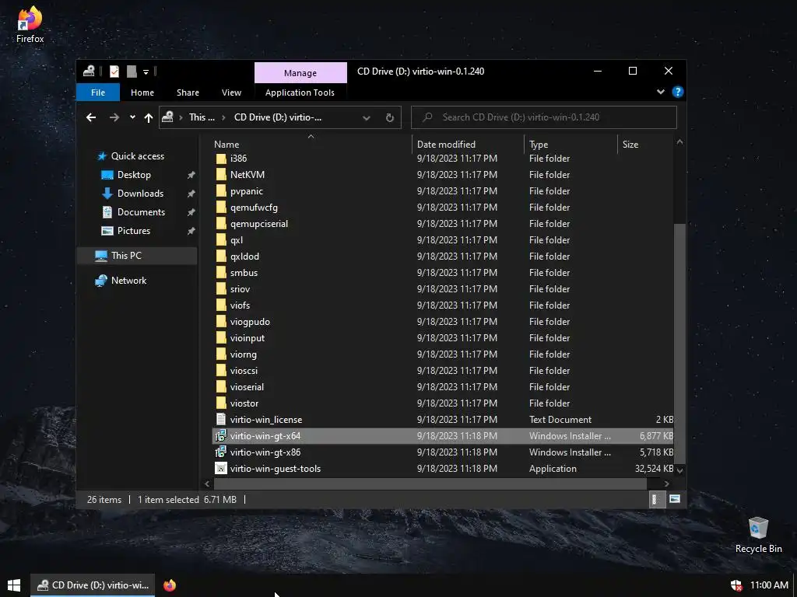Click the Manage contextual tab

click(x=300, y=72)
